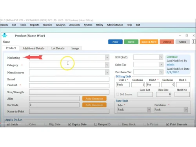This screenshot has width=196, height=147.
Task: Click the Unit 1 field containing Pack
Action: pyautogui.click(x=123, y=85)
